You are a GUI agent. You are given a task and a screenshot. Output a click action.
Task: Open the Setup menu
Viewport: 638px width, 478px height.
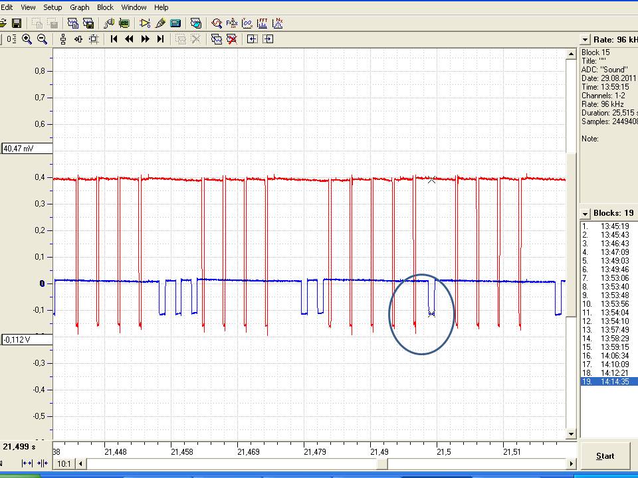[x=53, y=7]
